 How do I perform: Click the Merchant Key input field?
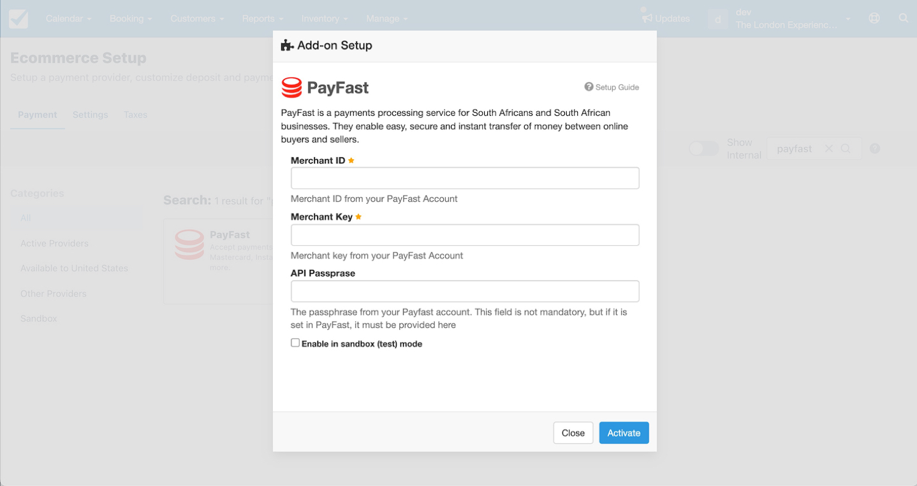click(465, 235)
